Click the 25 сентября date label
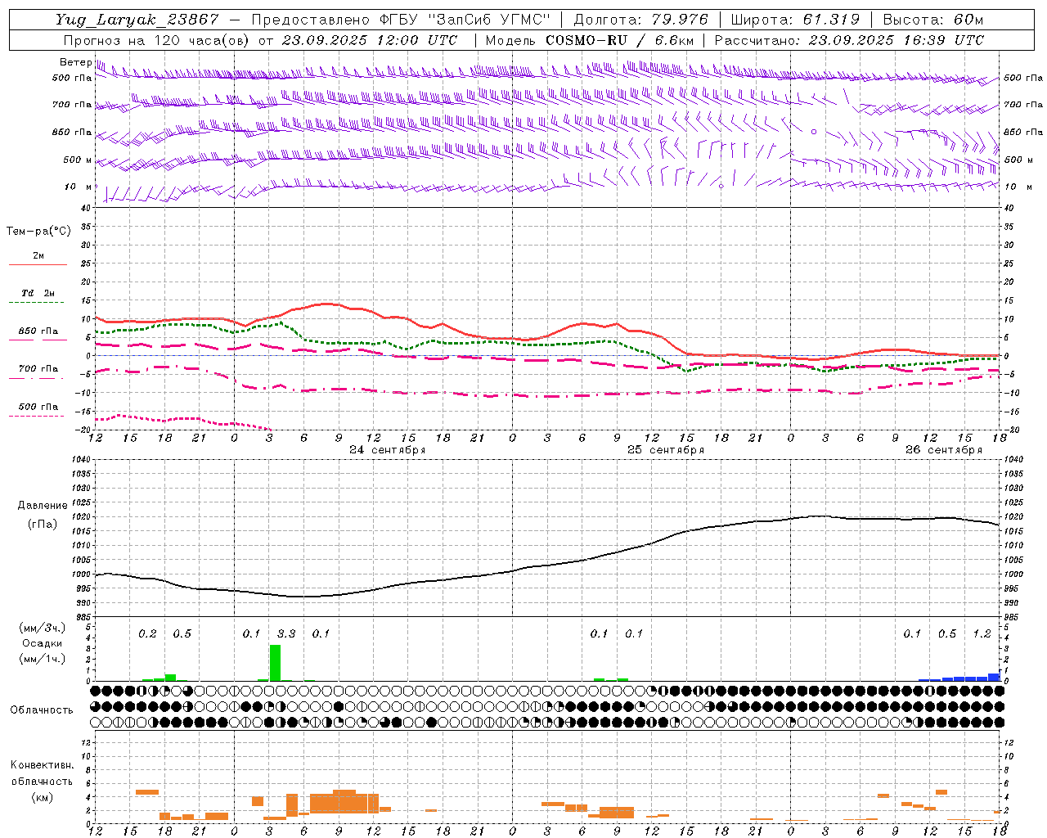Screen dimensions: 1047x838 click(x=666, y=450)
